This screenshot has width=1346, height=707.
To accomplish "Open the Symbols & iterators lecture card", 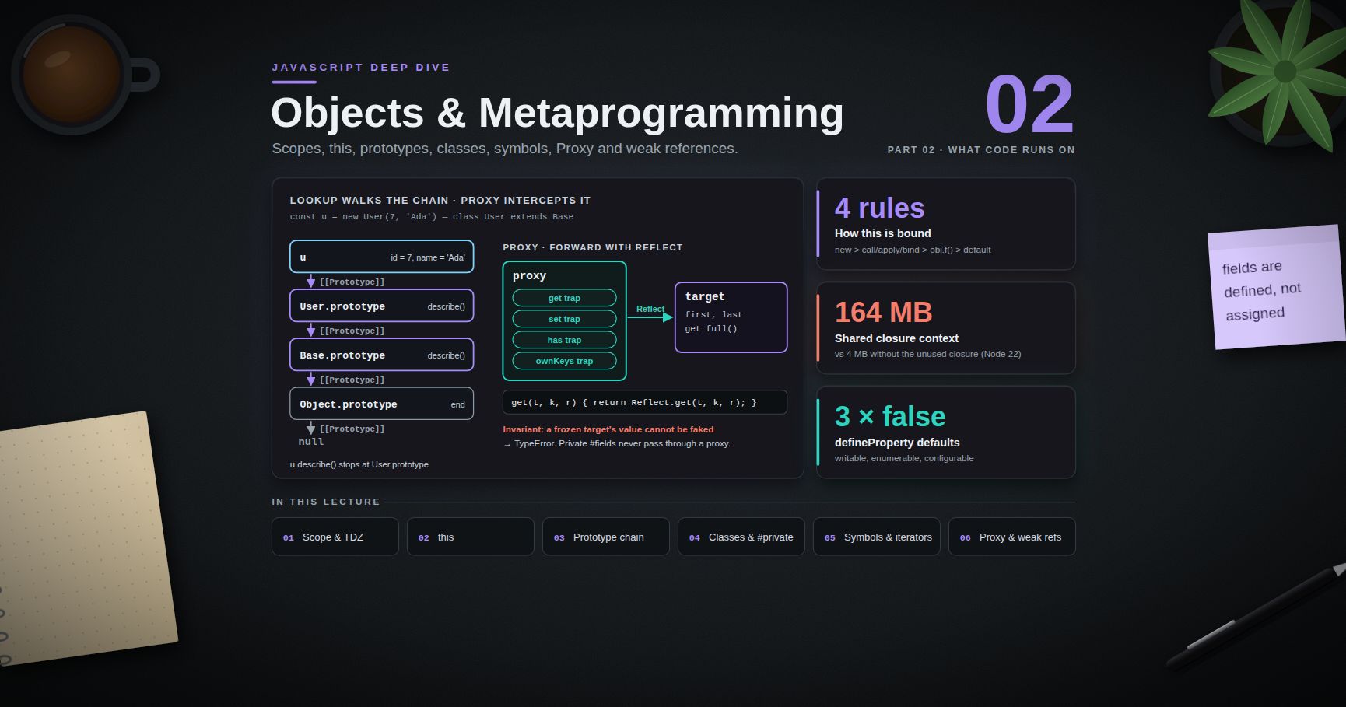I will coord(876,537).
